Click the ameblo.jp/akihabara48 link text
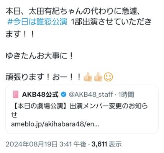Image resolution: width=164 pixels, height=153 pixels. coord(55,124)
